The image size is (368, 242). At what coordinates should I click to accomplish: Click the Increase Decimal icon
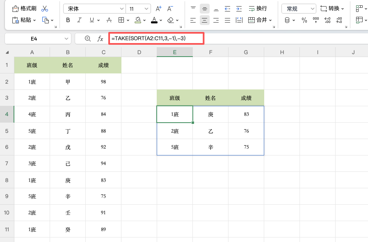point(327,19)
